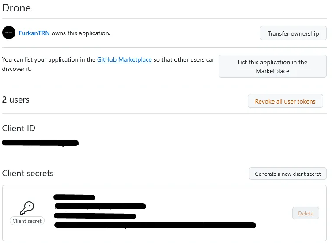Select the redacted Client ID value

[41, 143]
